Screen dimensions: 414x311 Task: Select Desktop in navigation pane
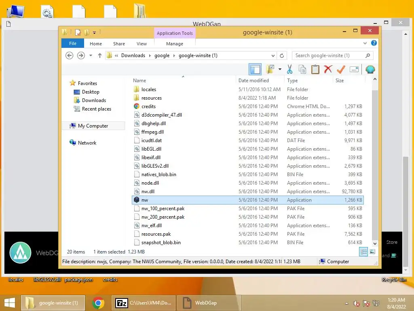91,92
